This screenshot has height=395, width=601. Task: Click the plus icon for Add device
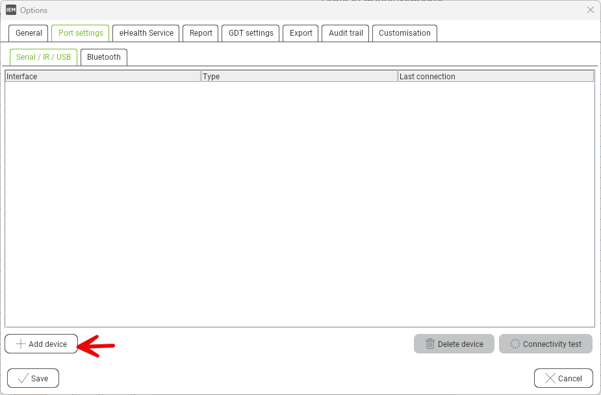(x=21, y=344)
